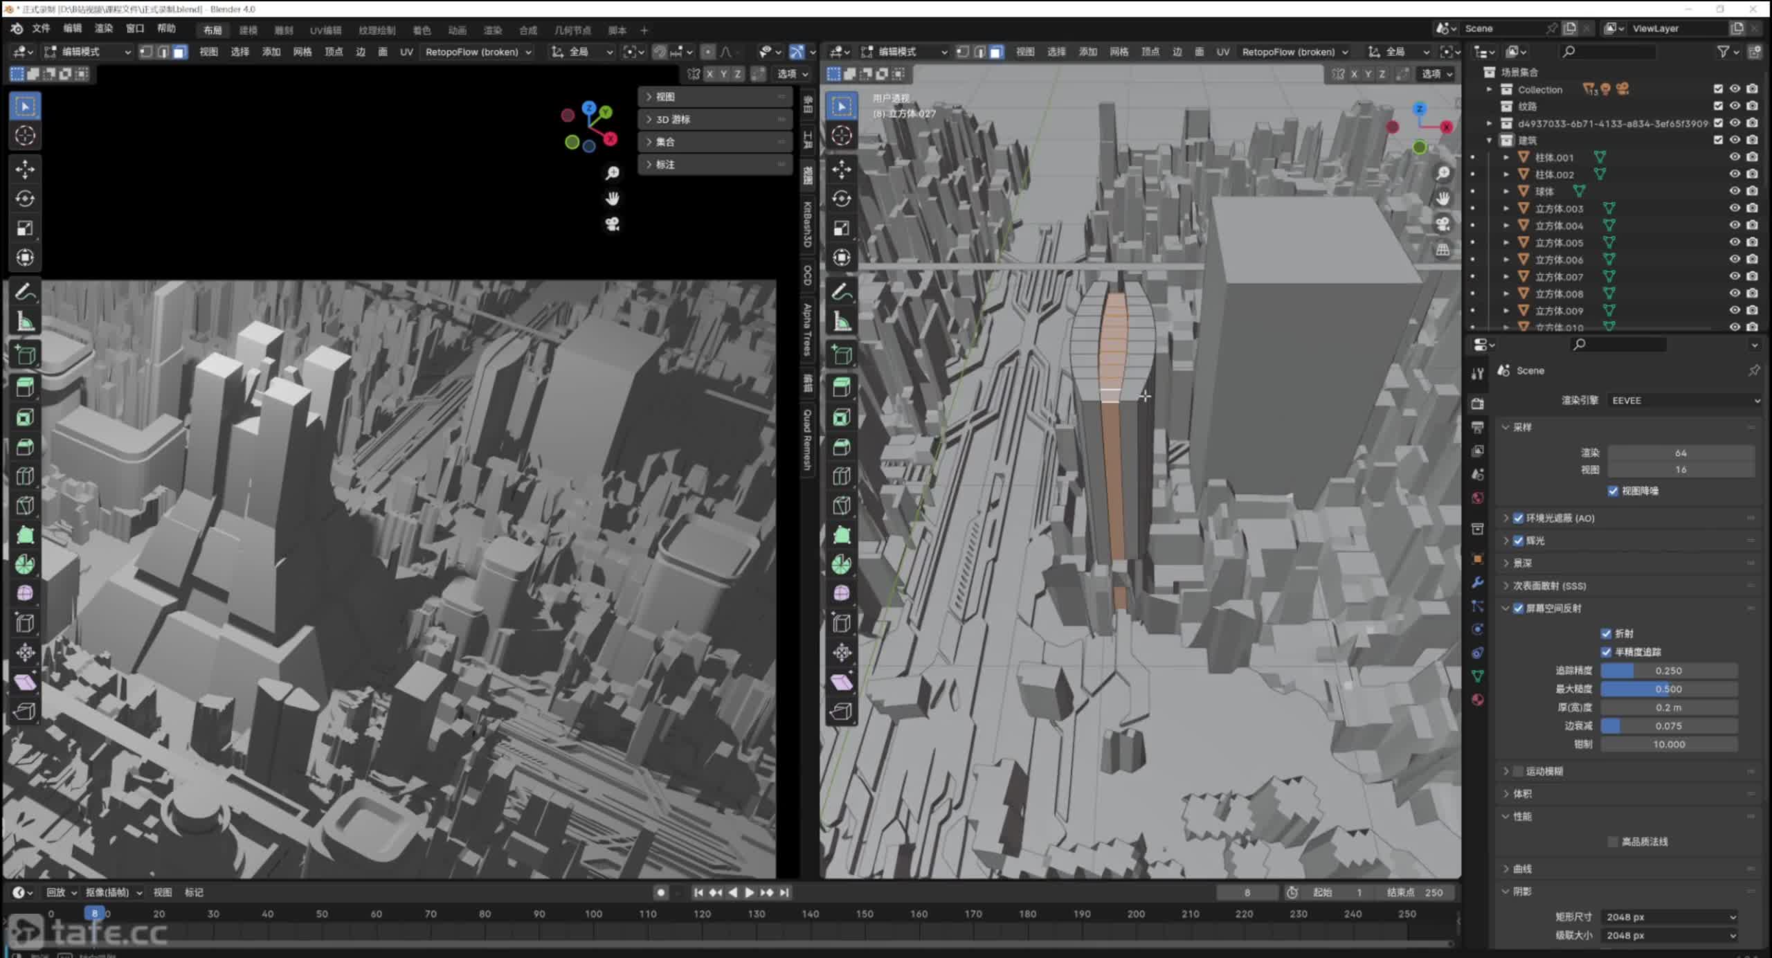This screenshot has width=1772, height=958.
Task: Hide 柱体.001 with its eye icon
Action: click(1735, 157)
